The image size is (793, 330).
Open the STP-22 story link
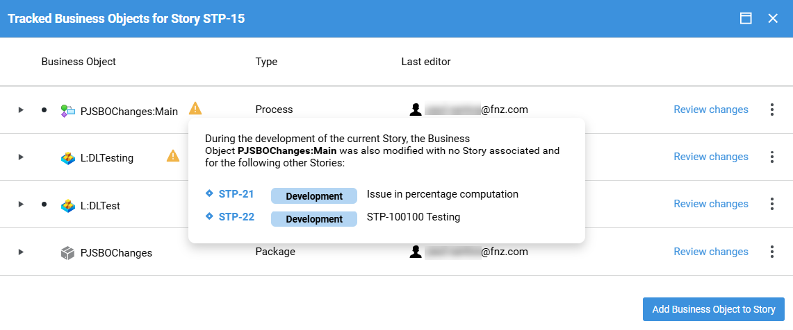pyautogui.click(x=236, y=217)
